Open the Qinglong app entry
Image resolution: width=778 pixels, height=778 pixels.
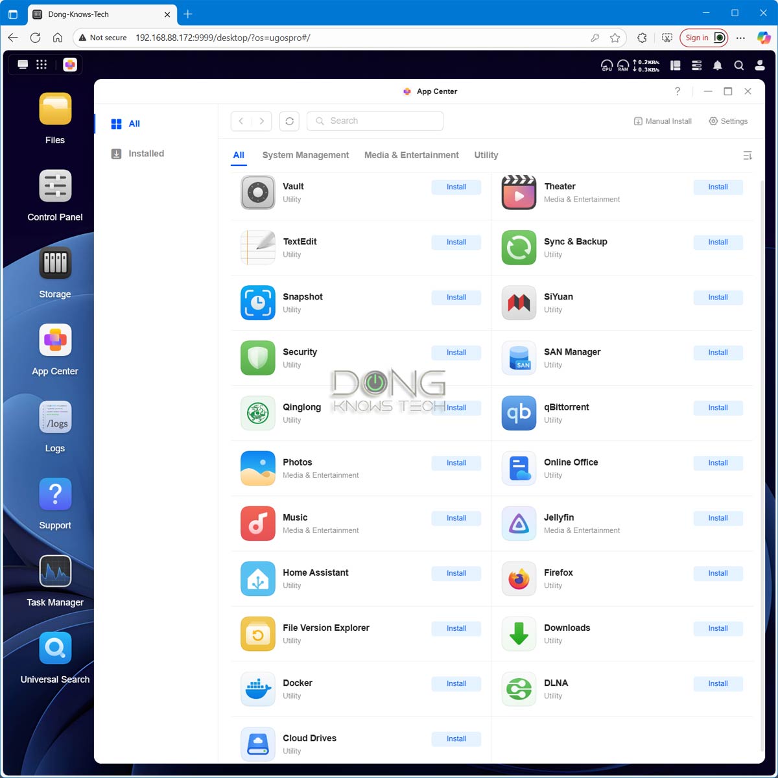click(360, 413)
